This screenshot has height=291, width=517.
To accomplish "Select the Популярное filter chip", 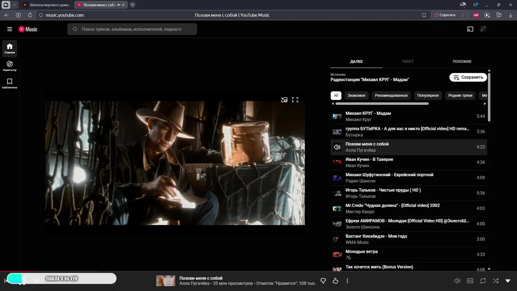I will pyautogui.click(x=428, y=95).
